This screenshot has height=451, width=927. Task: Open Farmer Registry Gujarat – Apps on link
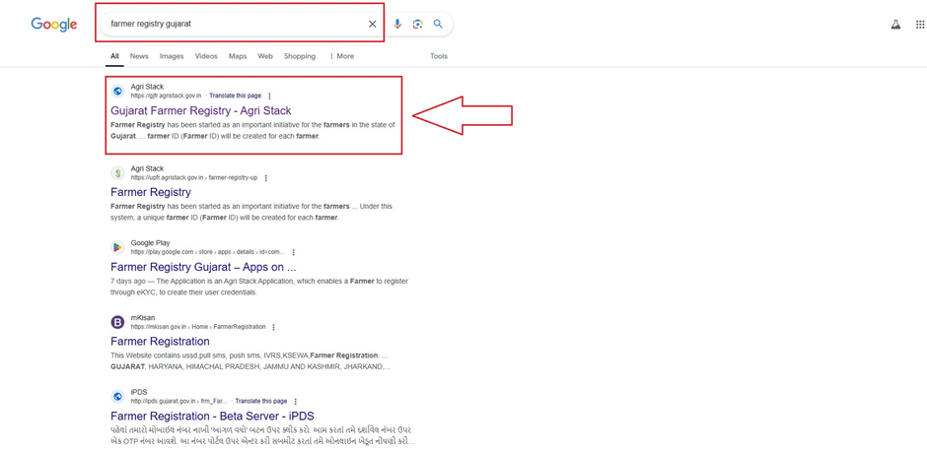point(203,267)
